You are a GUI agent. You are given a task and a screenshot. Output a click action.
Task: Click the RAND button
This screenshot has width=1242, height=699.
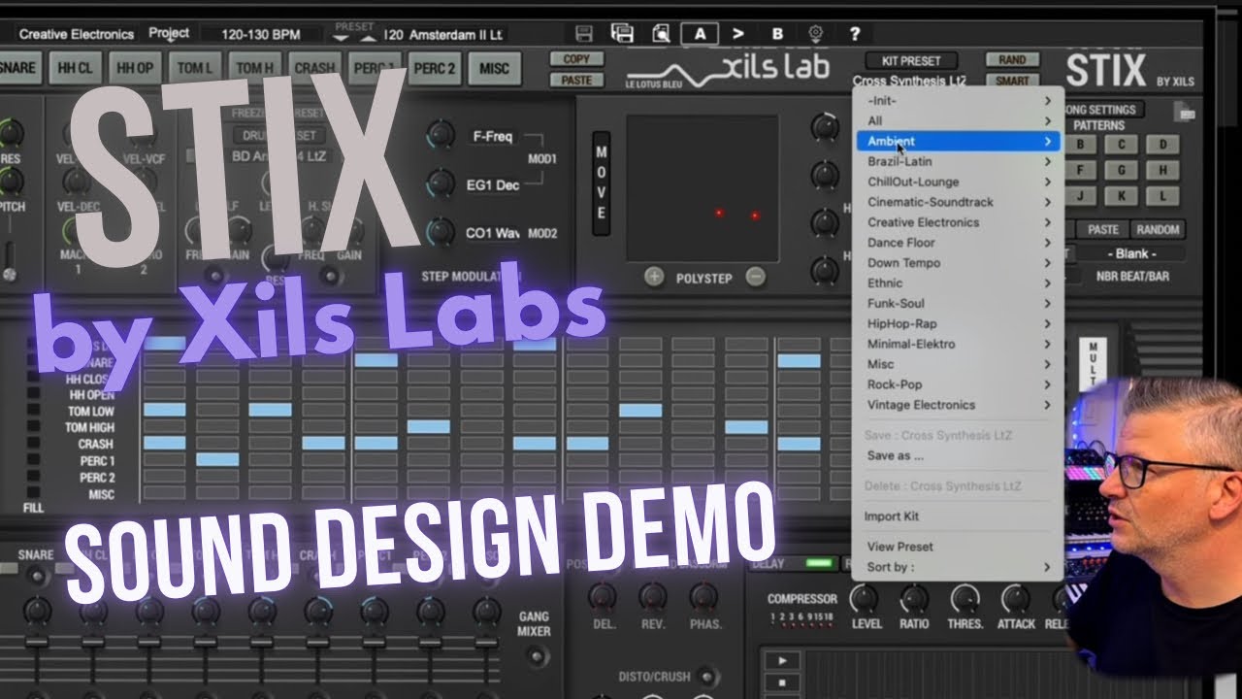pyautogui.click(x=1012, y=60)
